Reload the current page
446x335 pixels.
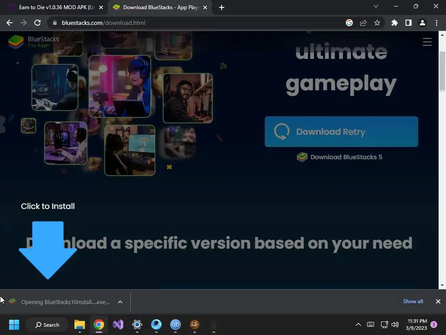[x=37, y=23]
